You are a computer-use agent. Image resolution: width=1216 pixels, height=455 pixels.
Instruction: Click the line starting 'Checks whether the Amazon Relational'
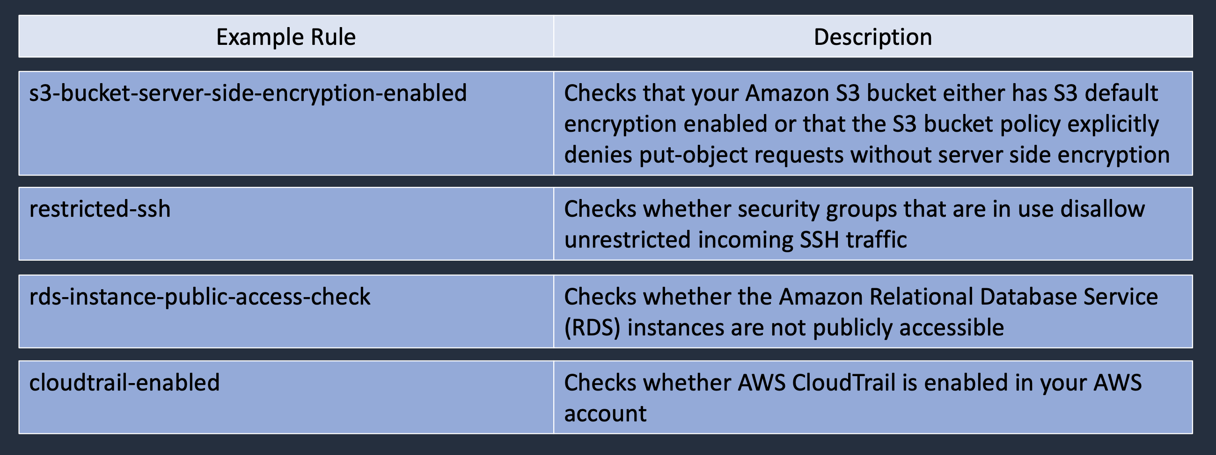click(x=861, y=297)
